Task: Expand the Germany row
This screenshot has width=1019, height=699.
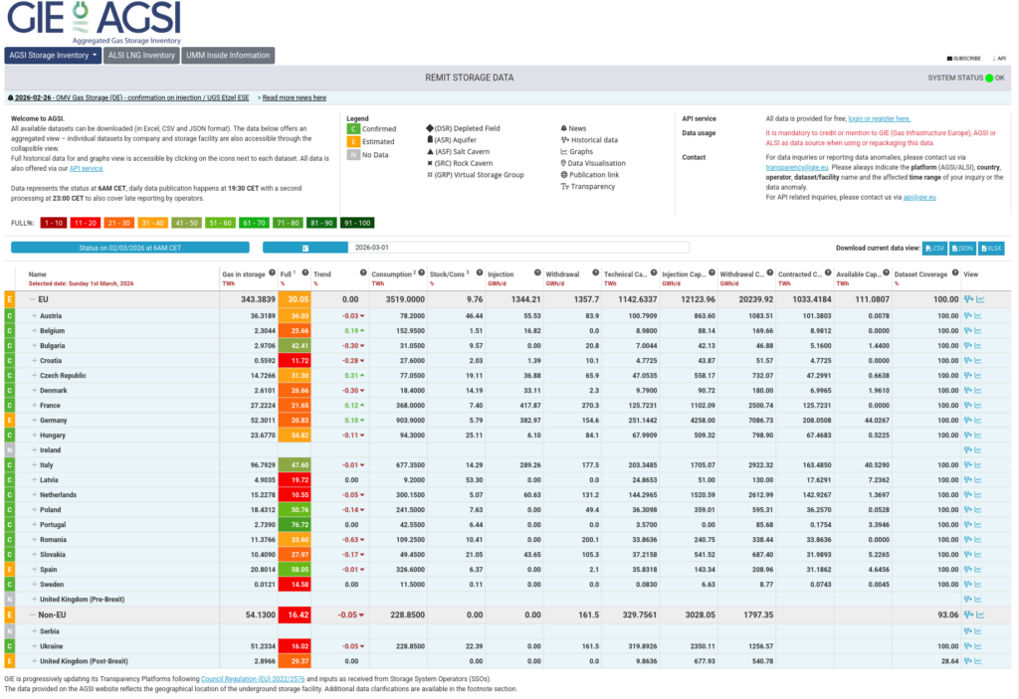Action: [x=34, y=421]
